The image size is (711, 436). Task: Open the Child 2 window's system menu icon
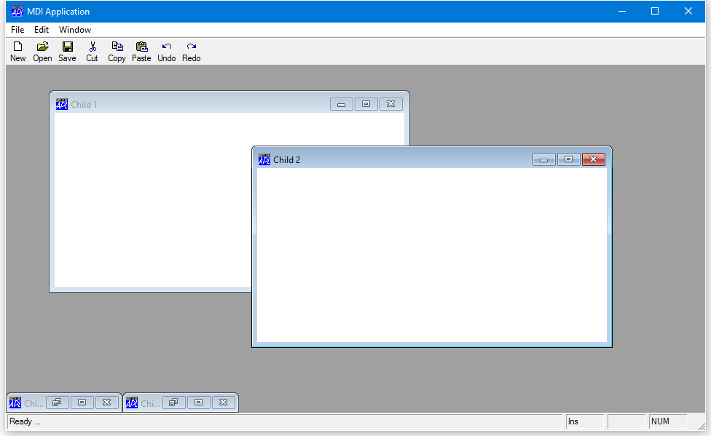(x=264, y=160)
